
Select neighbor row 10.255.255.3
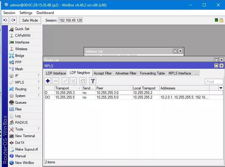point(134,93)
